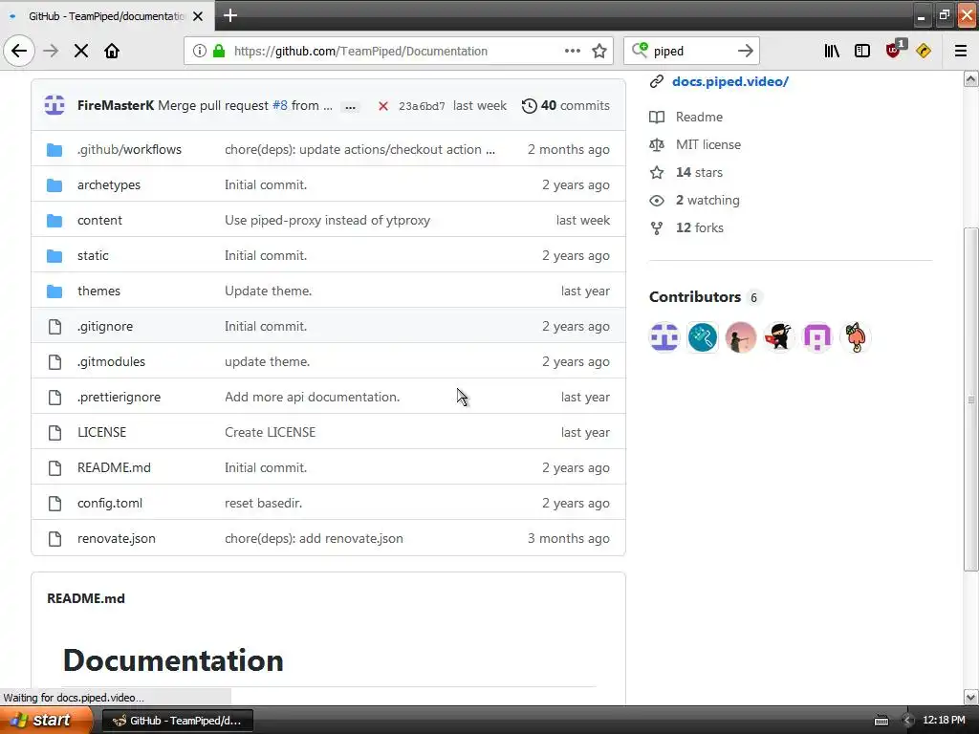The height and width of the screenshot is (734, 979).
Task: Click the search box containing 'piped'
Action: tap(690, 52)
